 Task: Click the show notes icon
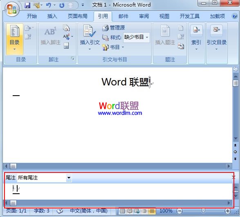pos(66,46)
